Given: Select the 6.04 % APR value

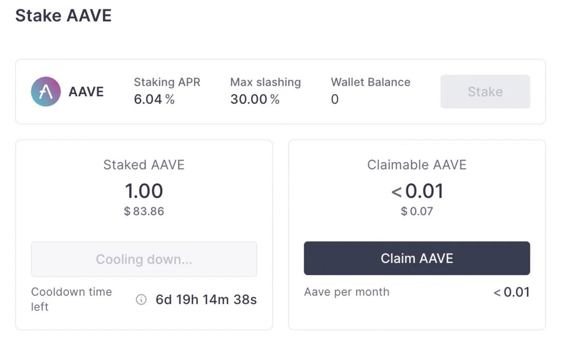Looking at the screenshot, I should (154, 100).
